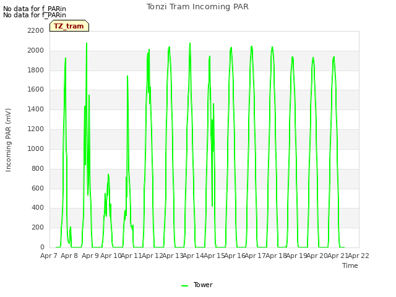Click the Apr 20 x-axis tick label
This screenshot has width=396, height=297.
317,256
